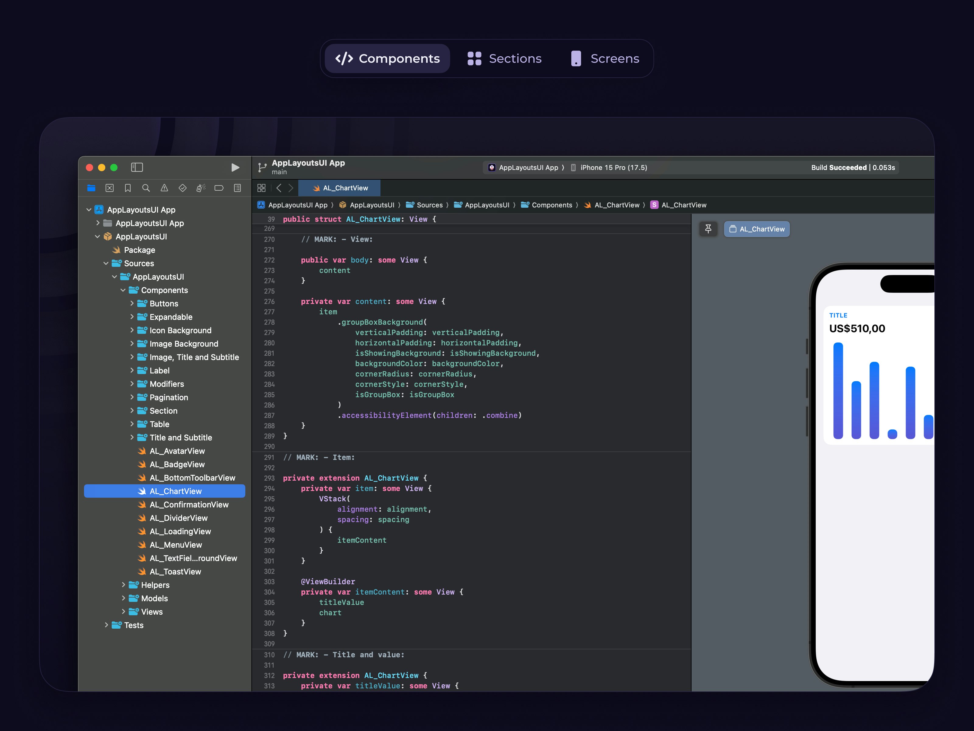This screenshot has height=731, width=974.
Task: Expand the Section folder
Action: 132,411
